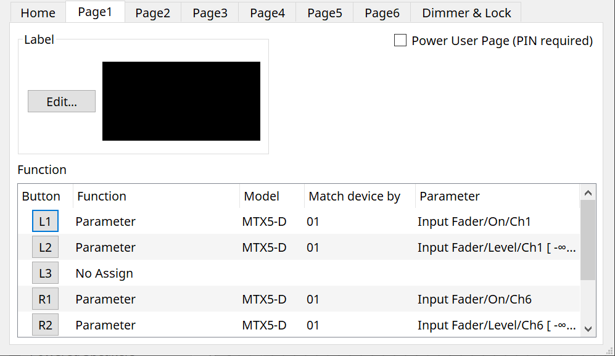Open the Page2 tab
Screen dimensions: 615x356
[x=152, y=12]
